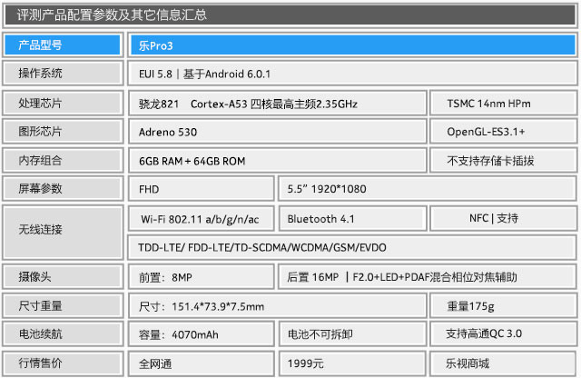581x378 pixels.
Task: Click the 尺寸：151.4*73.9*7.5mm cell
Action: click(x=278, y=306)
